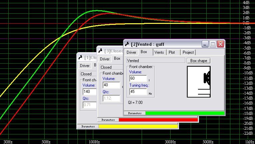Close the Vented guff window

pyautogui.click(x=221, y=44)
